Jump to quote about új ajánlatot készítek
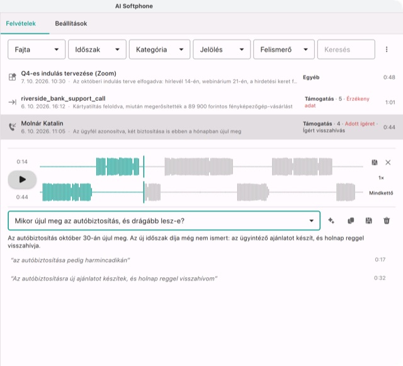 click(x=114, y=278)
